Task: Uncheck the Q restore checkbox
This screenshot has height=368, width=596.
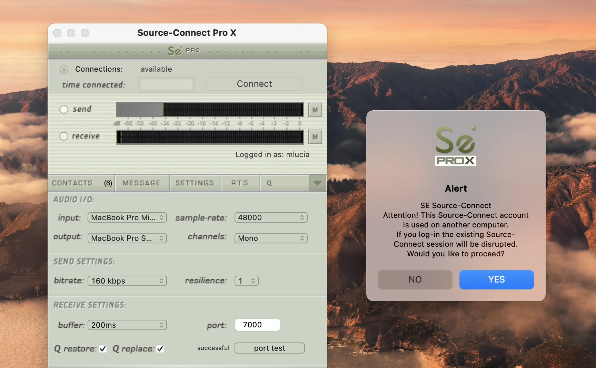Action: [x=103, y=349]
